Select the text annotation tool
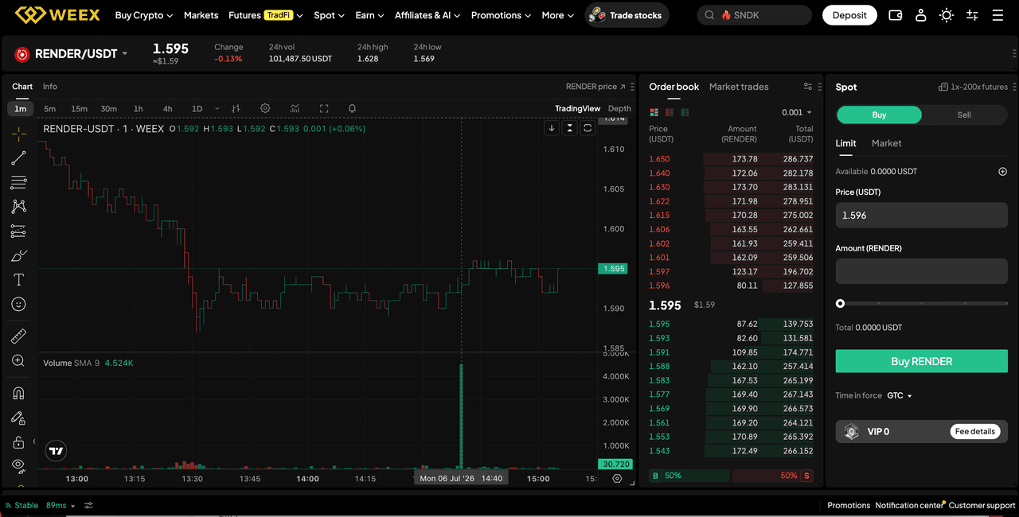This screenshot has width=1019, height=517. pyautogui.click(x=18, y=280)
